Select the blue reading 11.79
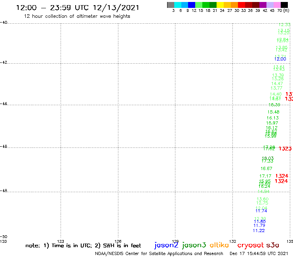 pos(259,225)
